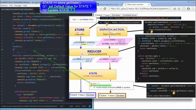Open the Help menu in Atom
The image size is (196, 110).
pyautogui.click(x=25, y=5)
